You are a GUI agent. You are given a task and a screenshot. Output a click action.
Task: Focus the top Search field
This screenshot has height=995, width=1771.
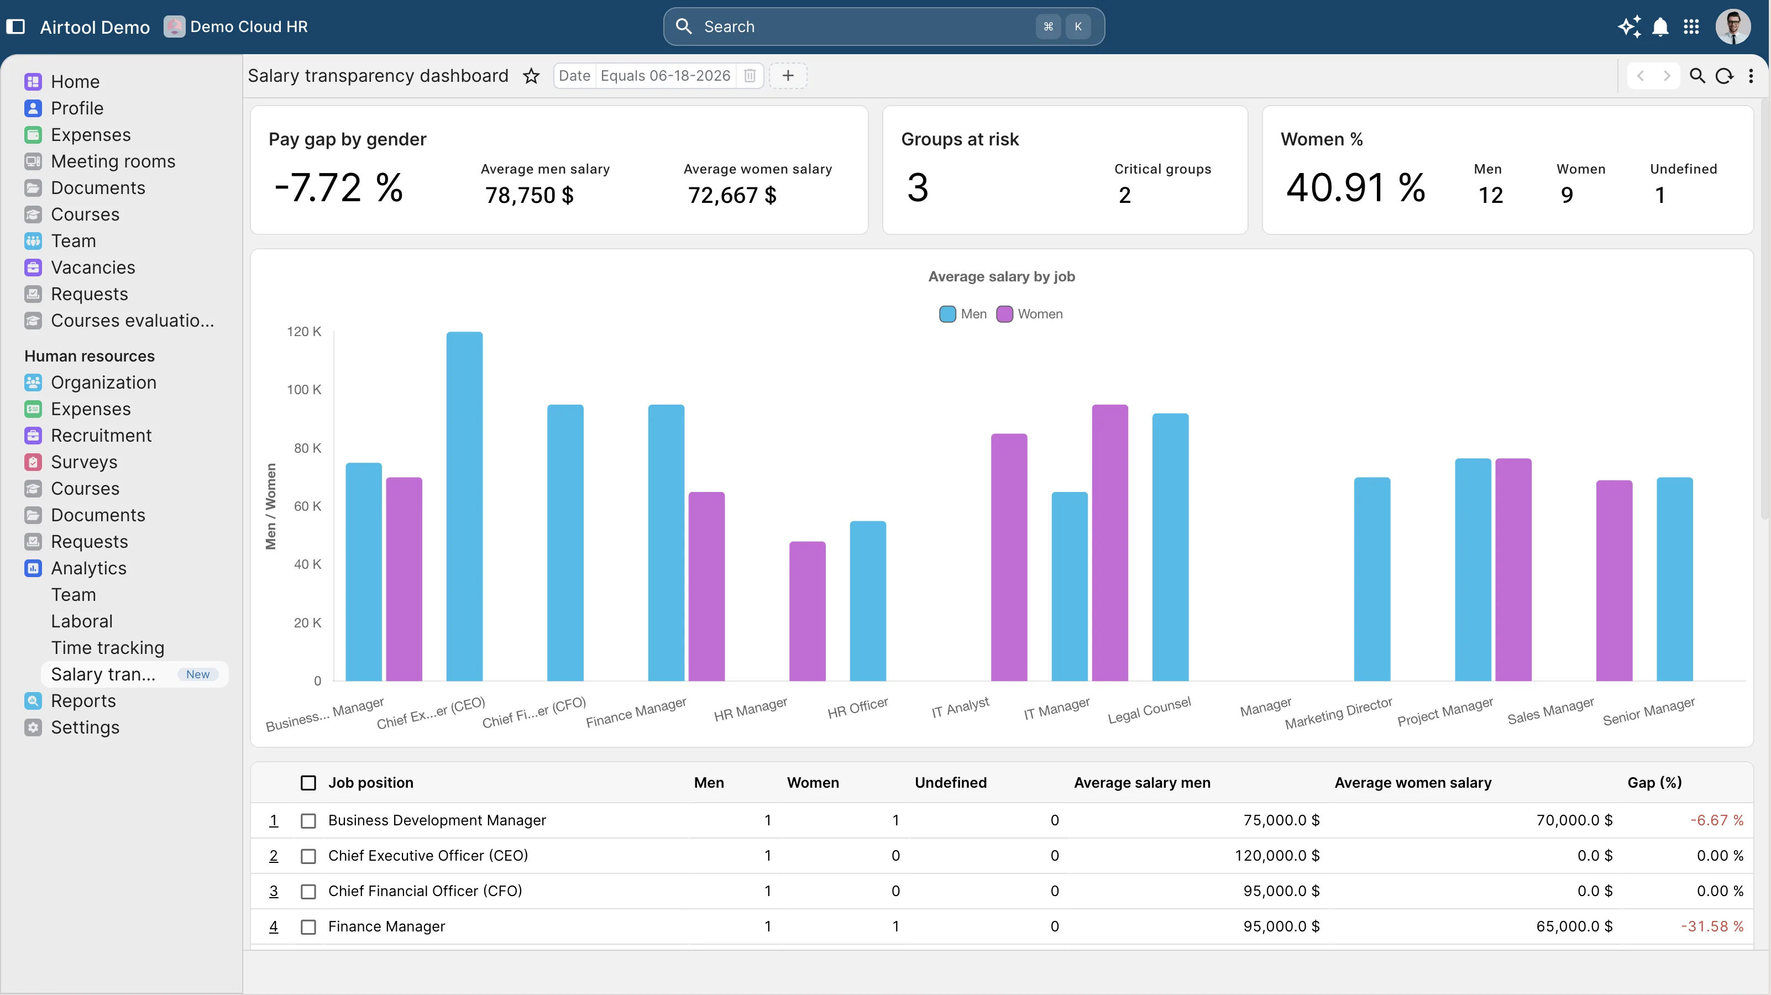(x=883, y=27)
